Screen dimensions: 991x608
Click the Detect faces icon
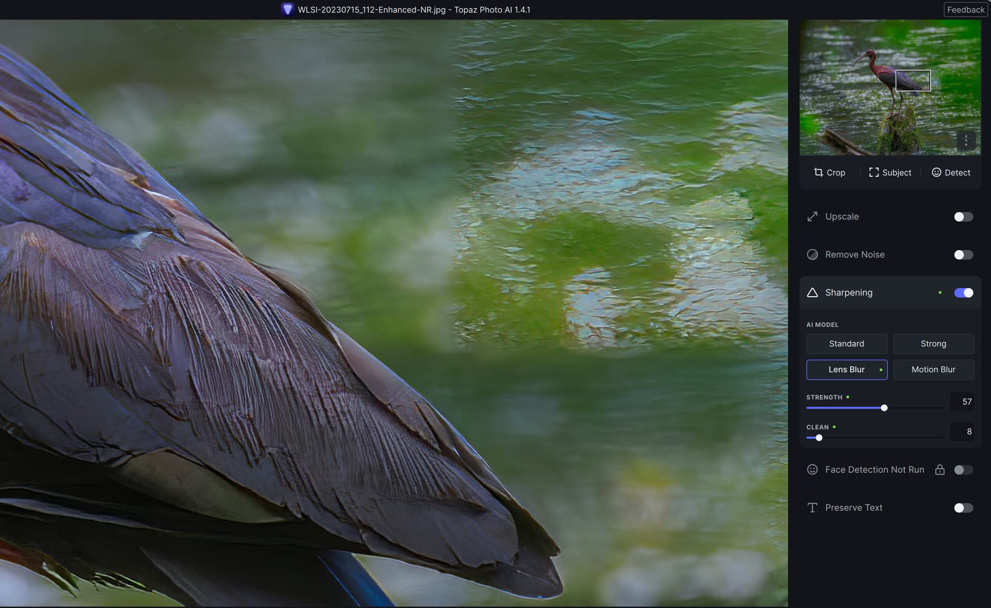(x=936, y=172)
